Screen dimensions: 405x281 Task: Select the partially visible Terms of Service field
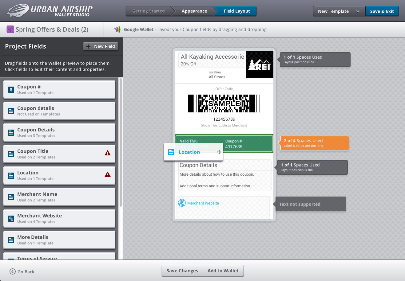59,256
